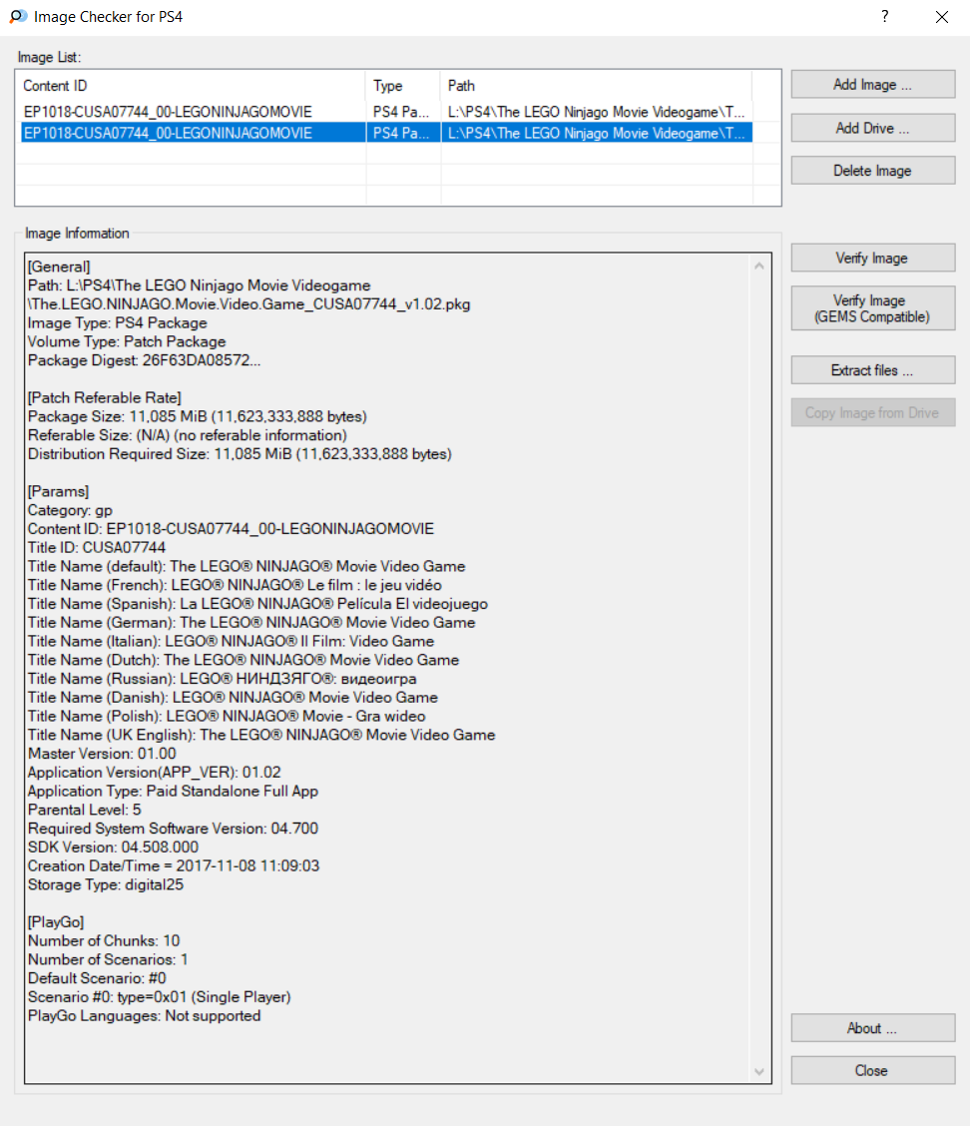Click the .pkg file name line in Path
The image size is (970, 1126).
(x=249, y=304)
